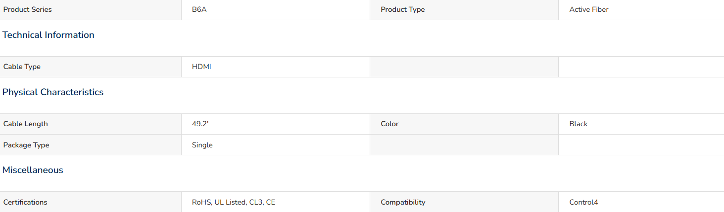Click the empty cell beside HDMI
Screen dimensions: 724x212
[464, 67]
